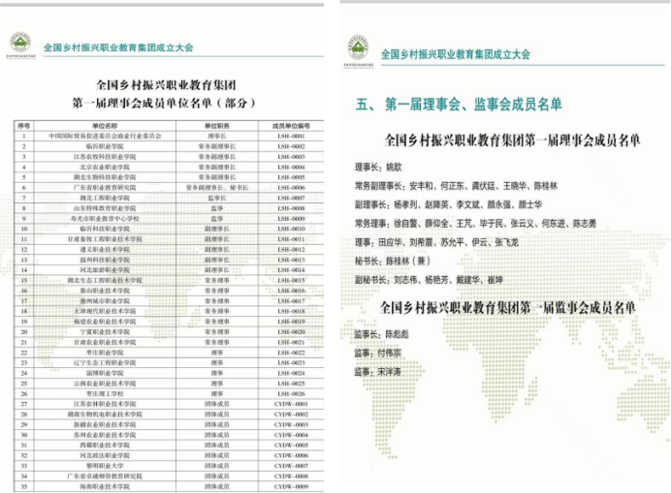Click the position cell '监事长' in row 7
Image resolution: width=671 pixels, height=493 pixels.
click(x=217, y=198)
